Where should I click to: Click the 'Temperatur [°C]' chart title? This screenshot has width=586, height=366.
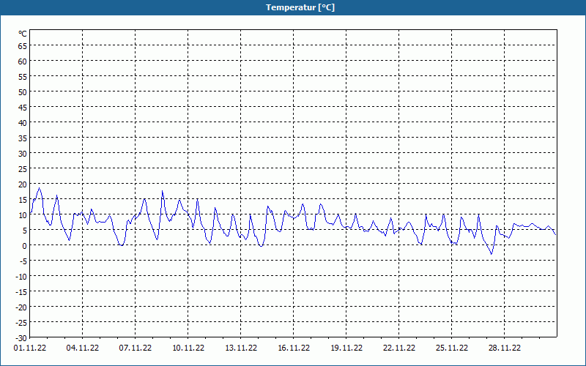(300, 7)
